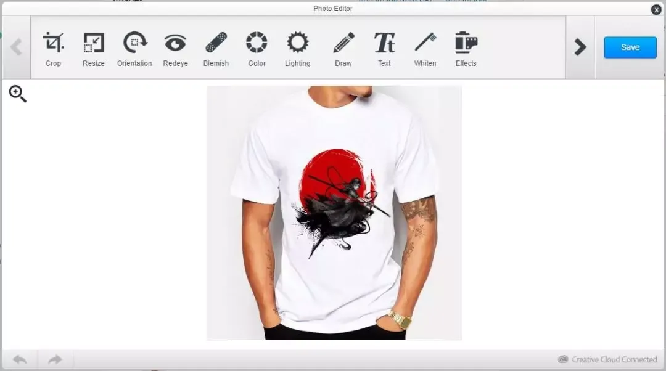The width and height of the screenshot is (666, 371).
Task: Select the Draw pencil tool
Action: [343, 49]
